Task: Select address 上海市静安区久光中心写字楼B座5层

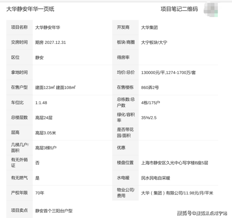Action: click(175, 163)
